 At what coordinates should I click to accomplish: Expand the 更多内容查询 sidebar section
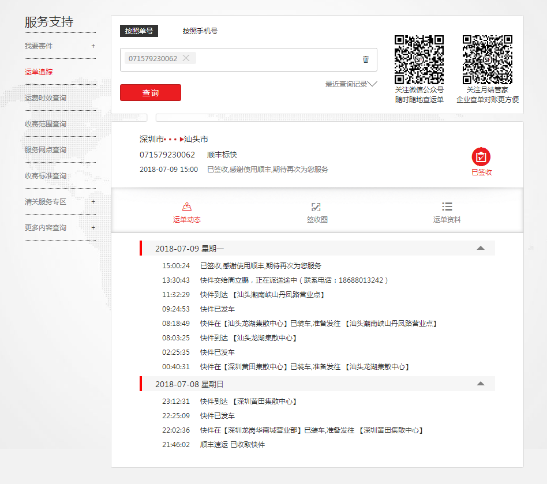tap(93, 228)
